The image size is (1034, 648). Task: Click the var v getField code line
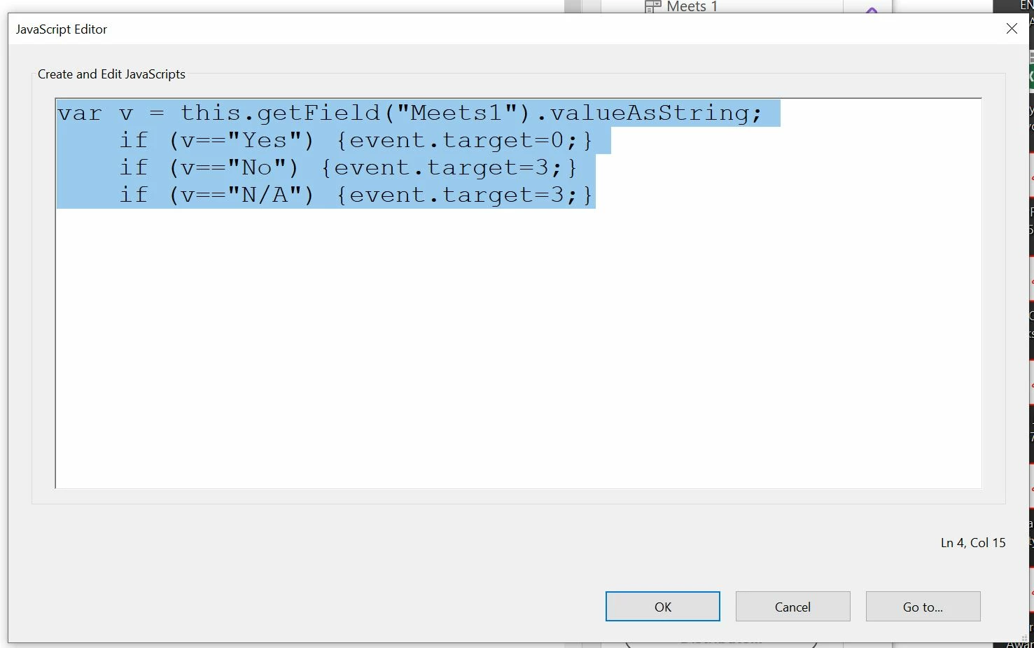[x=410, y=113]
